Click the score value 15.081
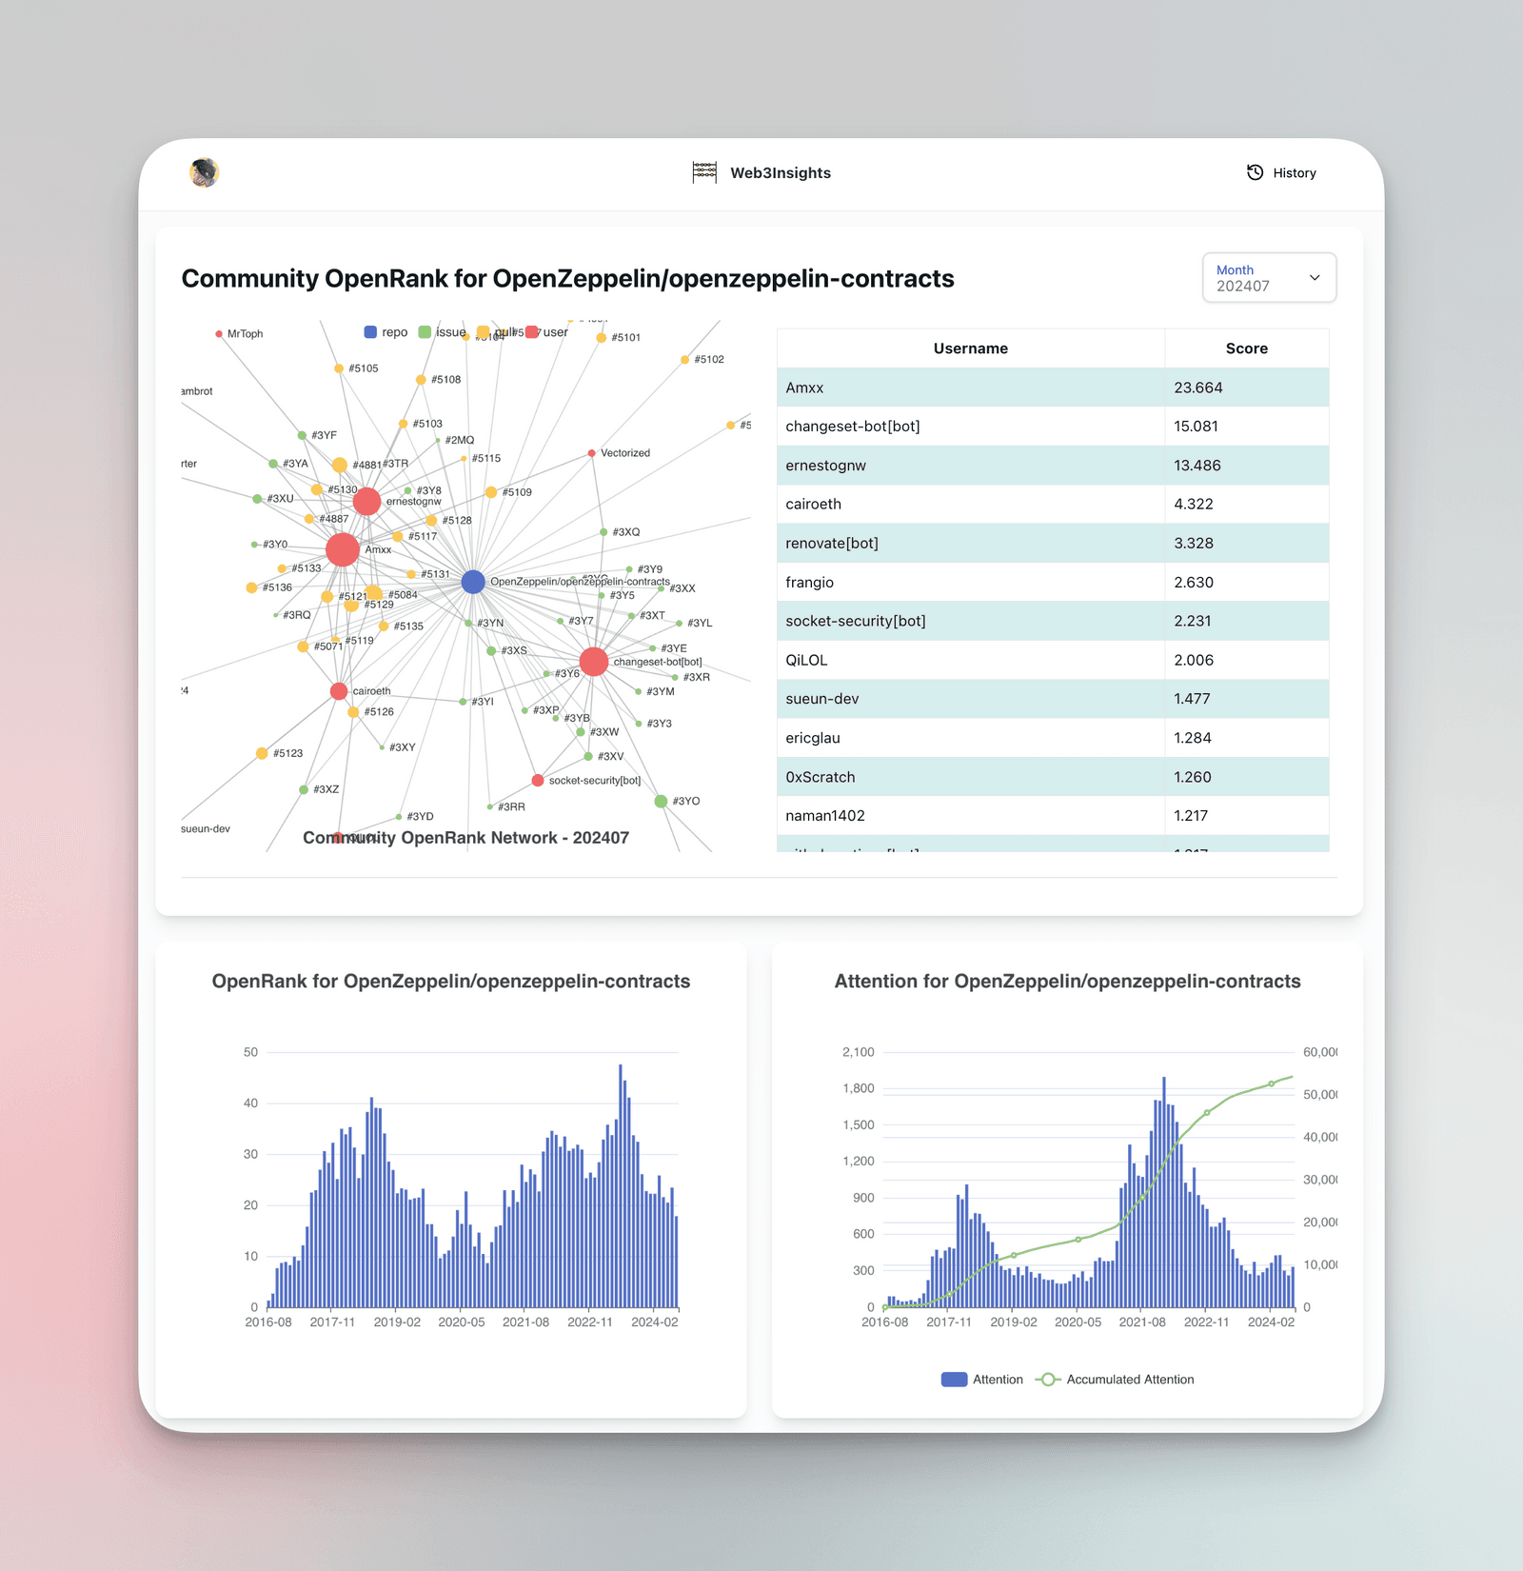1523x1571 pixels. (1197, 427)
